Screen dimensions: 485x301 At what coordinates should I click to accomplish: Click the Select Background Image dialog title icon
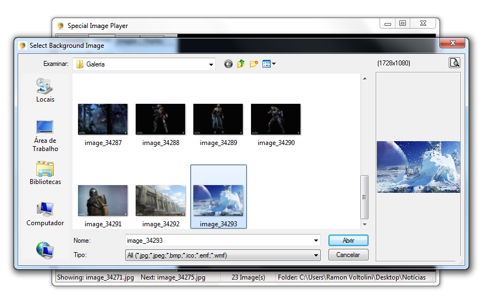coord(23,46)
